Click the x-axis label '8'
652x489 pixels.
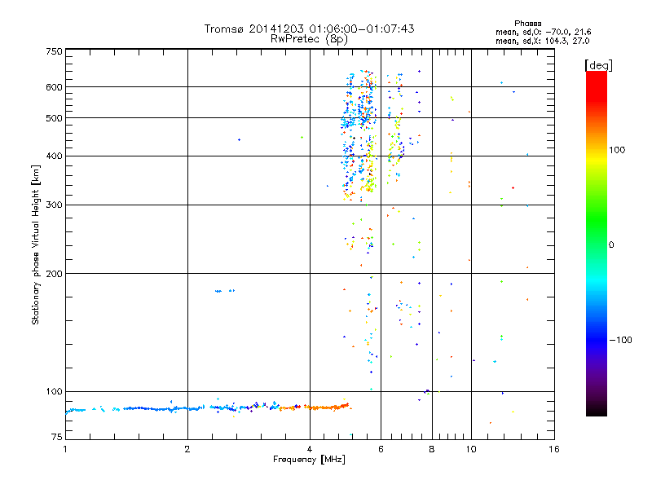(x=432, y=449)
